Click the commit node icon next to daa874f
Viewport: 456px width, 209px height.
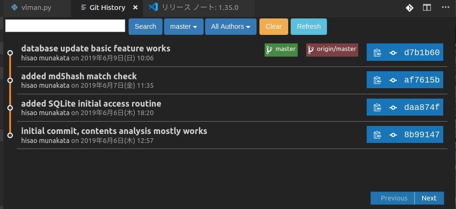[x=393, y=108]
